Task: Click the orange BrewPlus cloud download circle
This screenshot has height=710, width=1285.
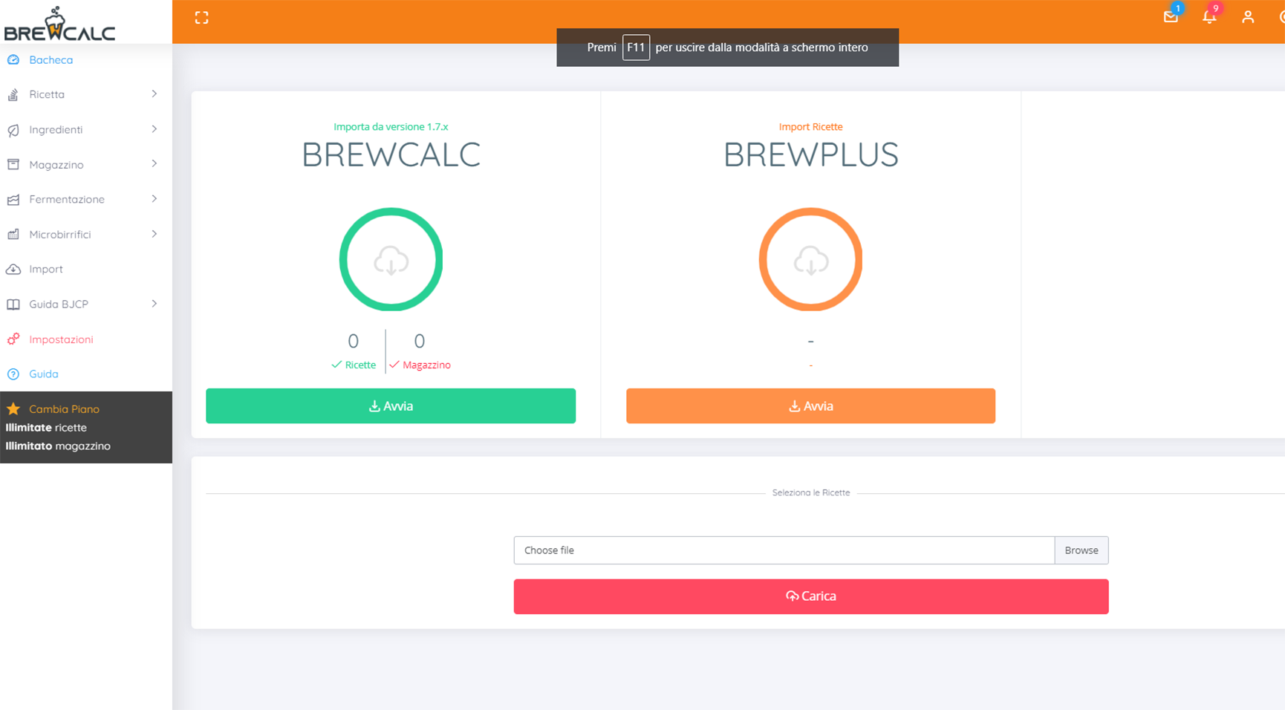Action: (810, 259)
